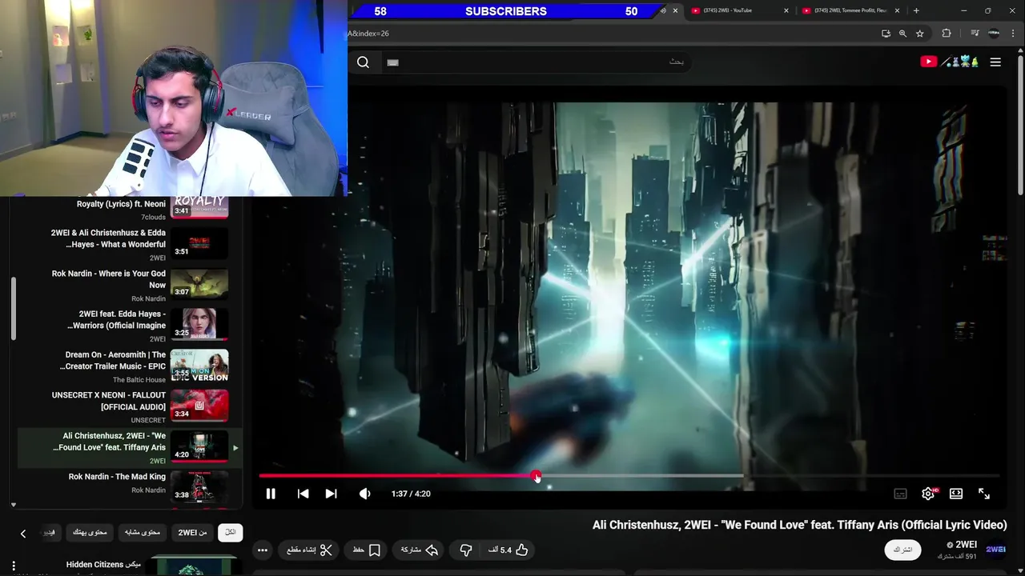The width and height of the screenshot is (1025, 576).
Task: Toggle subtitles/captions button in player
Action: [x=900, y=494]
